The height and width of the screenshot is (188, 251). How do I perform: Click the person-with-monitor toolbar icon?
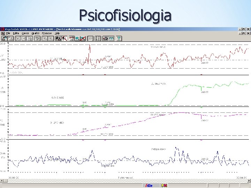[58, 39]
